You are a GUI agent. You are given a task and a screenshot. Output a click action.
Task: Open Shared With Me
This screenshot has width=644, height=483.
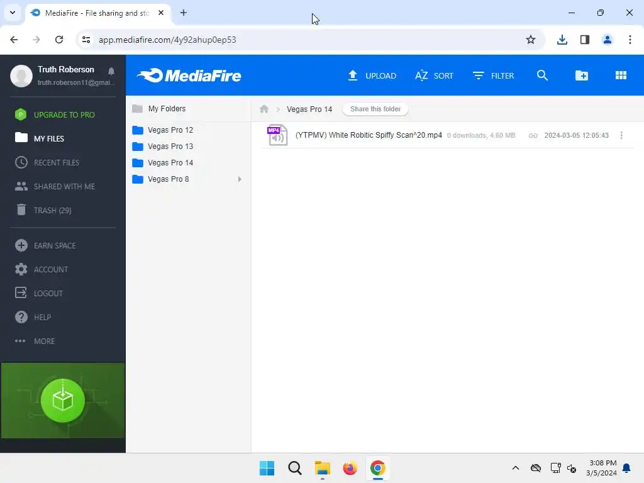[55, 186]
